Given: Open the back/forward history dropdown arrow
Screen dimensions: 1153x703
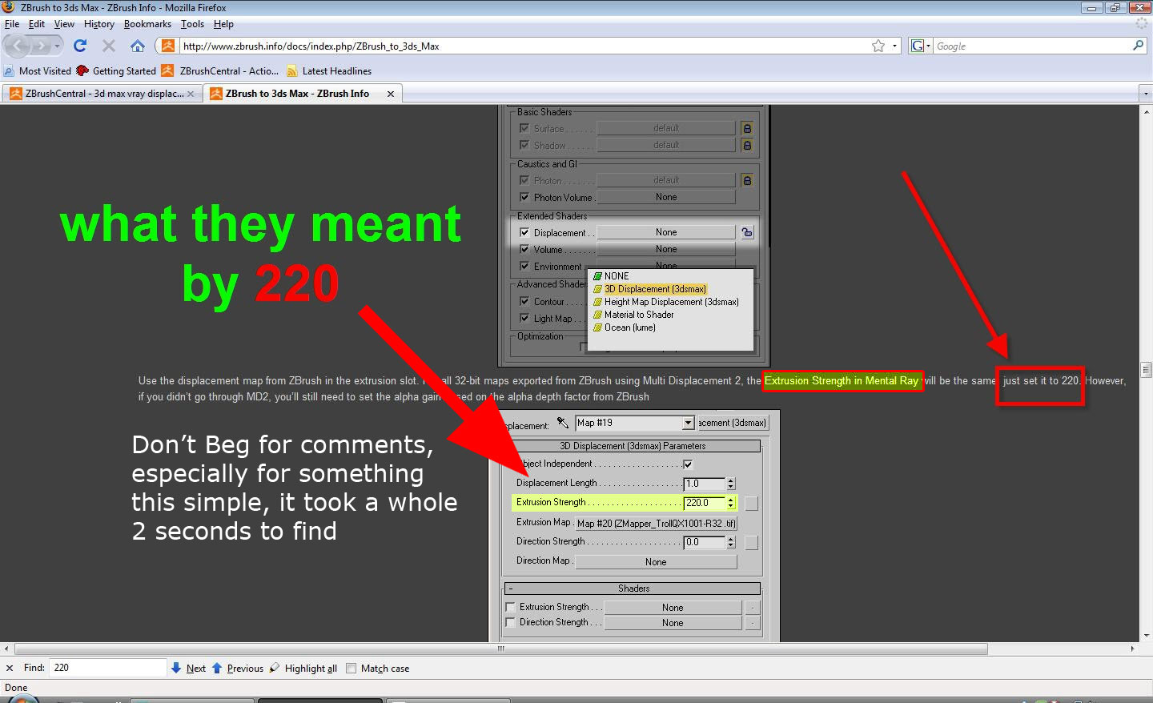Looking at the screenshot, I should click(57, 46).
